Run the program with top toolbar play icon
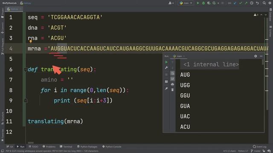This screenshot has width=273, height=153. click(x=198, y=3)
